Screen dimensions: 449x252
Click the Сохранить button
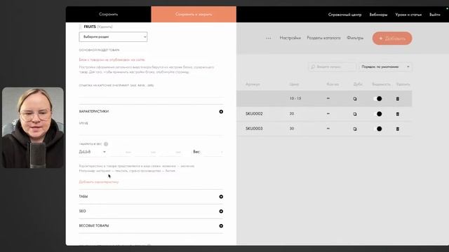[x=108, y=14]
